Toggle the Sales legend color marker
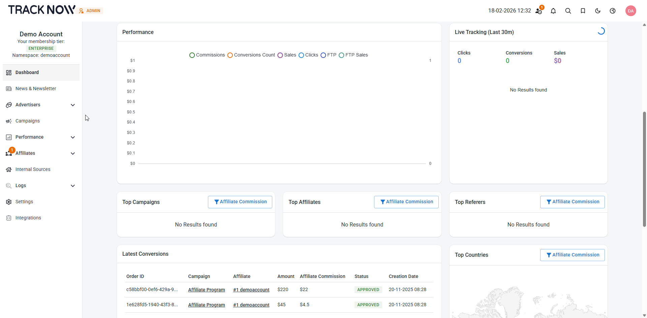Image resolution: width=647 pixels, height=318 pixels. pyautogui.click(x=280, y=55)
